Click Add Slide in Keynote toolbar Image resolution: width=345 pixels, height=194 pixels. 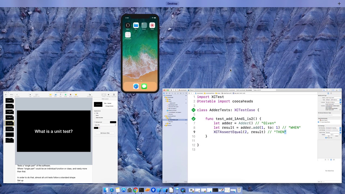(x=17, y=95)
